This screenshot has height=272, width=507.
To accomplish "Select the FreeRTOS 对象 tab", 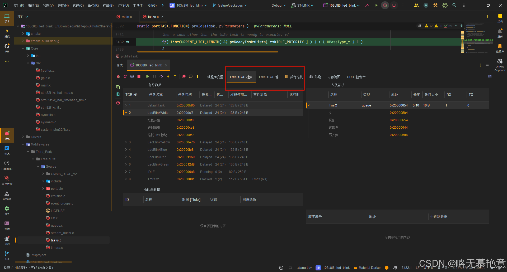I will click(241, 77).
